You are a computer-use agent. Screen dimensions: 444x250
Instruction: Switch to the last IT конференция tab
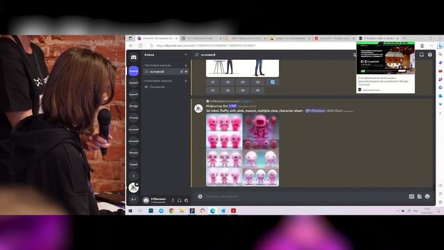(x=379, y=38)
